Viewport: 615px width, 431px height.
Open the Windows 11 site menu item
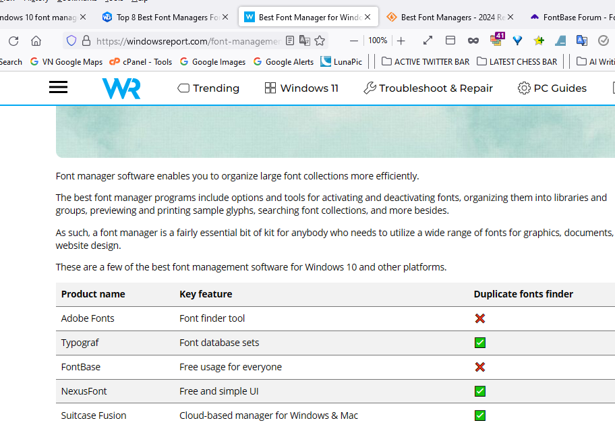(301, 88)
